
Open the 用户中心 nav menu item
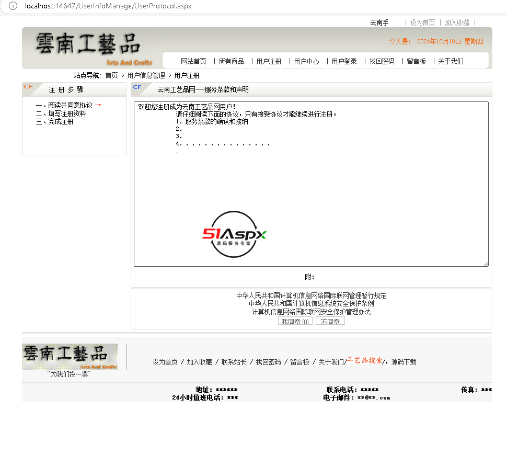click(306, 62)
